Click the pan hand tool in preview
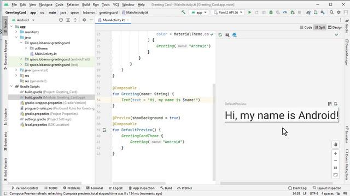 [x=335, y=144]
